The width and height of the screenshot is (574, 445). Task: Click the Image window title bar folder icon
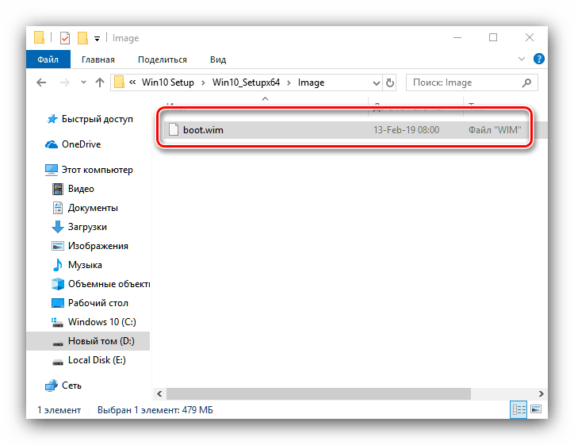[39, 38]
